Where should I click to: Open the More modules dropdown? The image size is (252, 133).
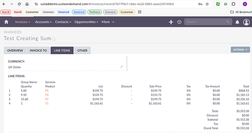(x=108, y=22)
